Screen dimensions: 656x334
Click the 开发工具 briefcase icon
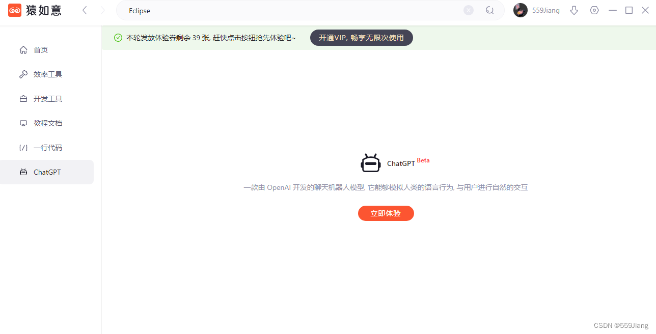[x=23, y=99]
